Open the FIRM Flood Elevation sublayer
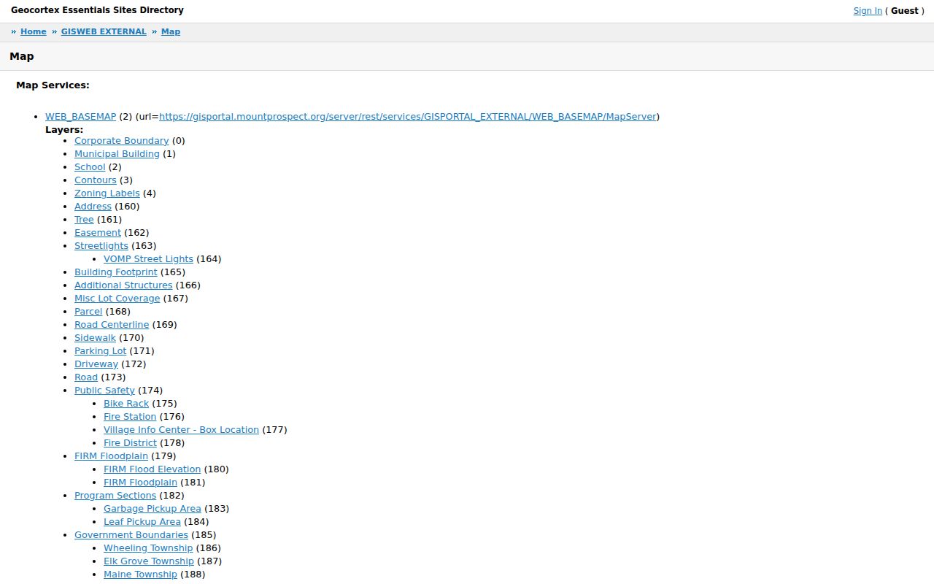 click(x=152, y=469)
